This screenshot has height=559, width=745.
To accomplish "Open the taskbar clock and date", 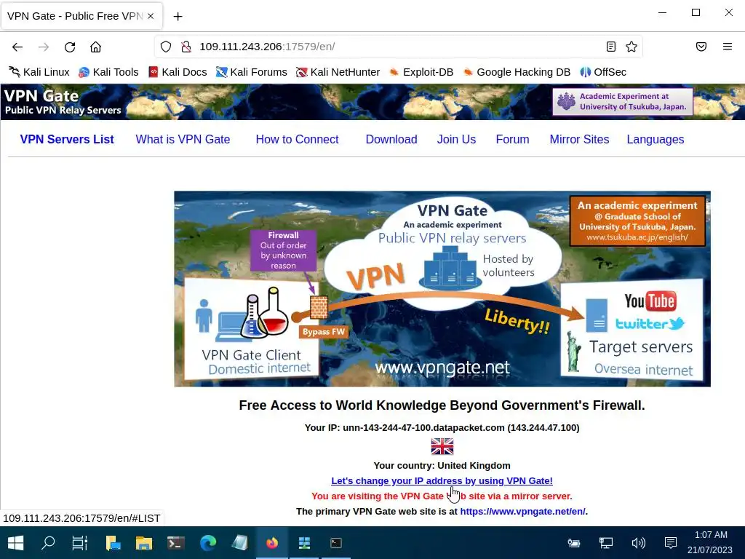I will pos(710,542).
